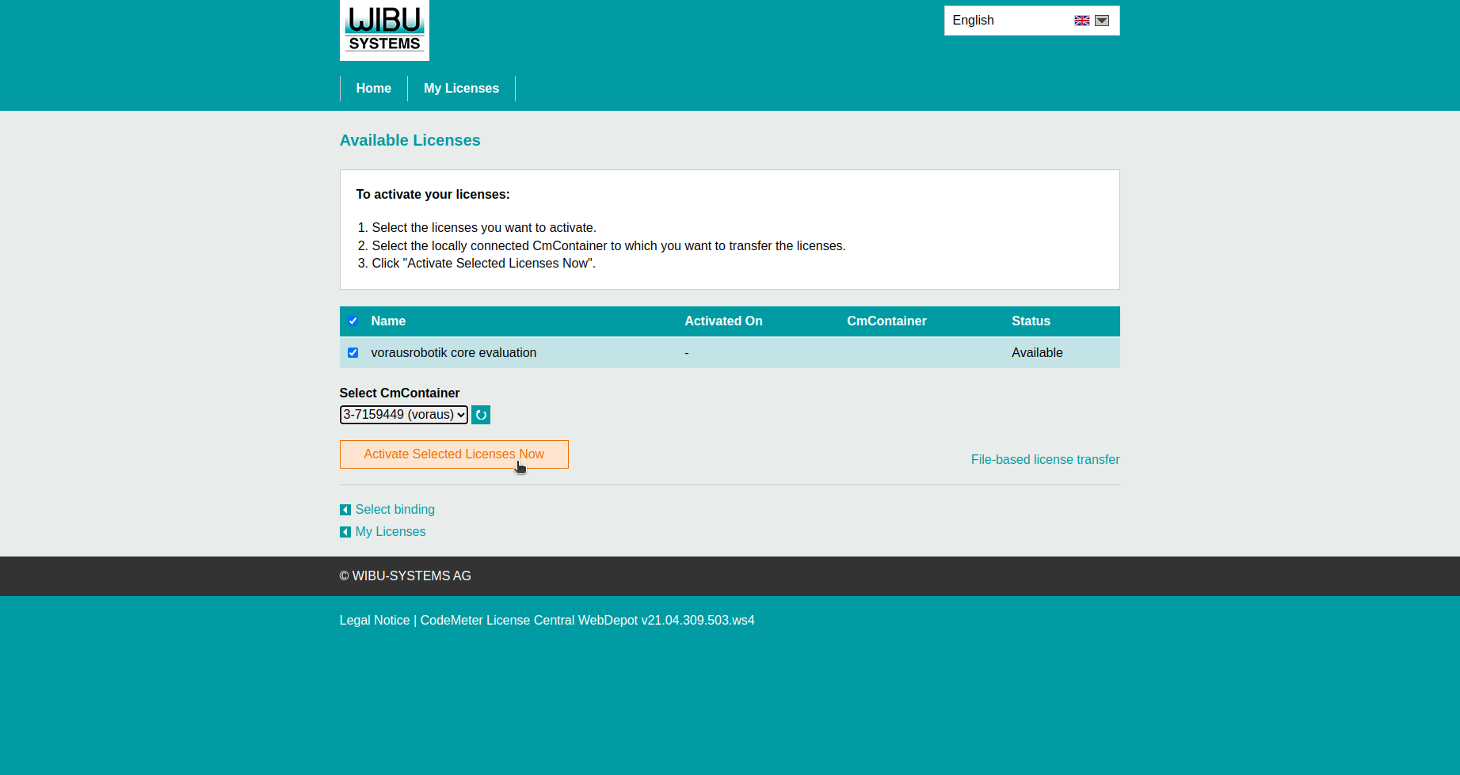Click the UK flag icon
The width and height of the screenshot is (1460, 775).
1081,21
